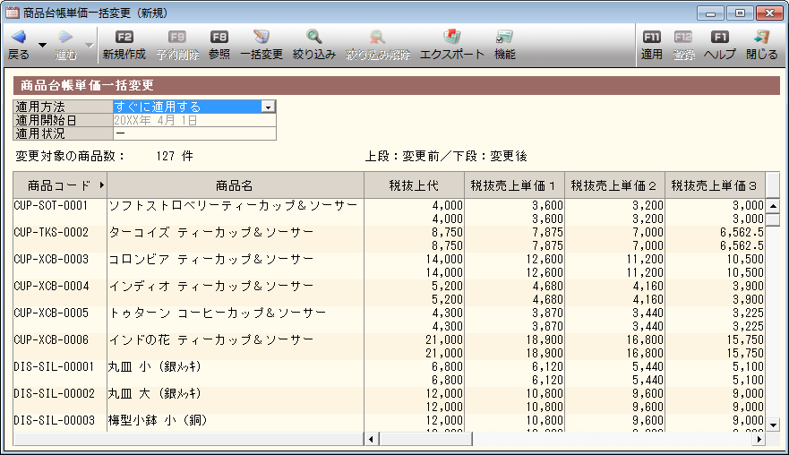Click product name ソフトストロベリーティーカップ＆ソーサー
Viewport: 789px width, 455px height.
coord(234,205)
